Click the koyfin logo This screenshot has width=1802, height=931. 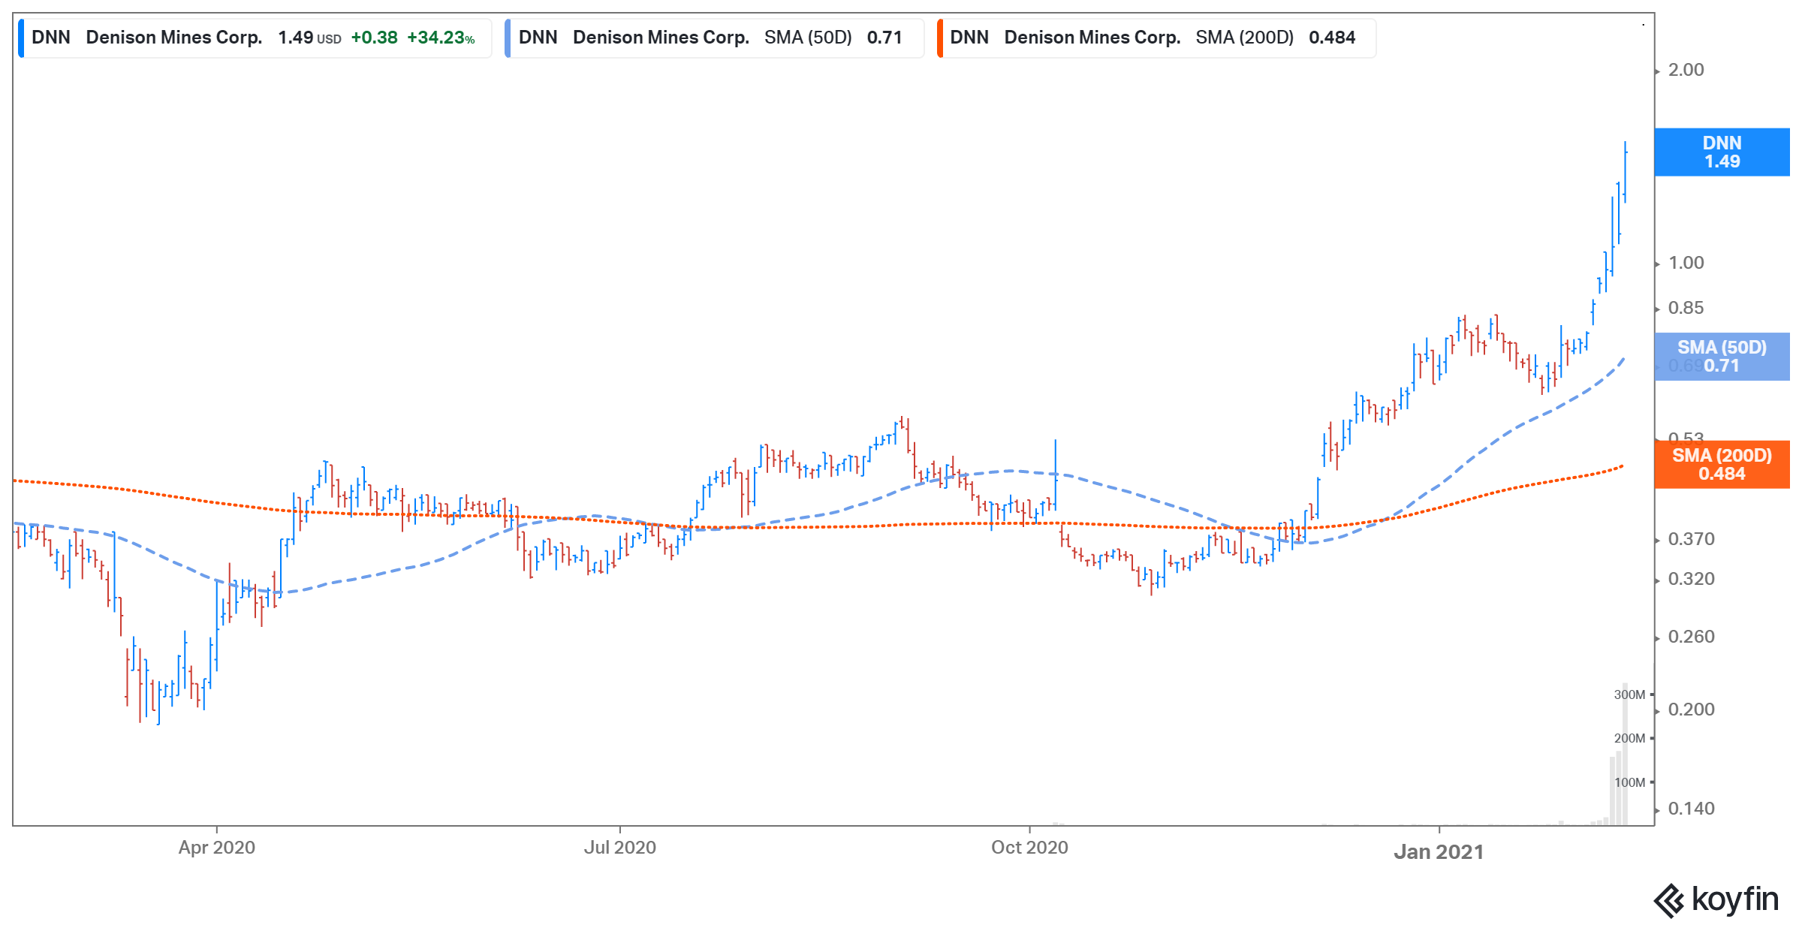pyautogui.click(x=1716, y=899)
